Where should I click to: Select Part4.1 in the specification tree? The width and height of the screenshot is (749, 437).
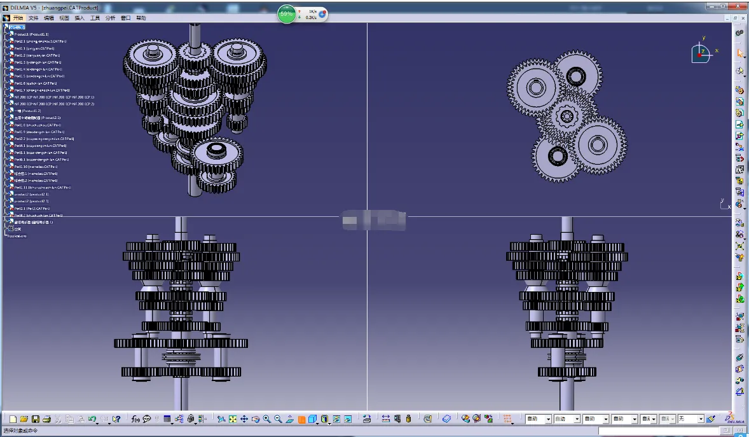point(40,146)
